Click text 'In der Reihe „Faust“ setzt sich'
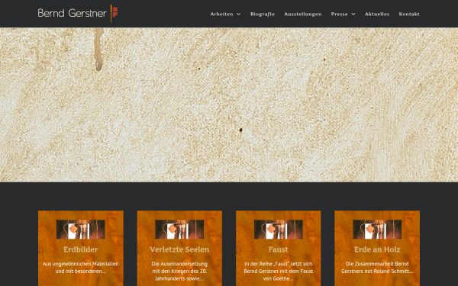 279,264
